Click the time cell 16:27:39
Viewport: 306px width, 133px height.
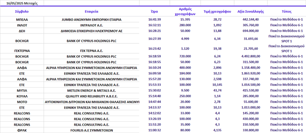(155, 39)
